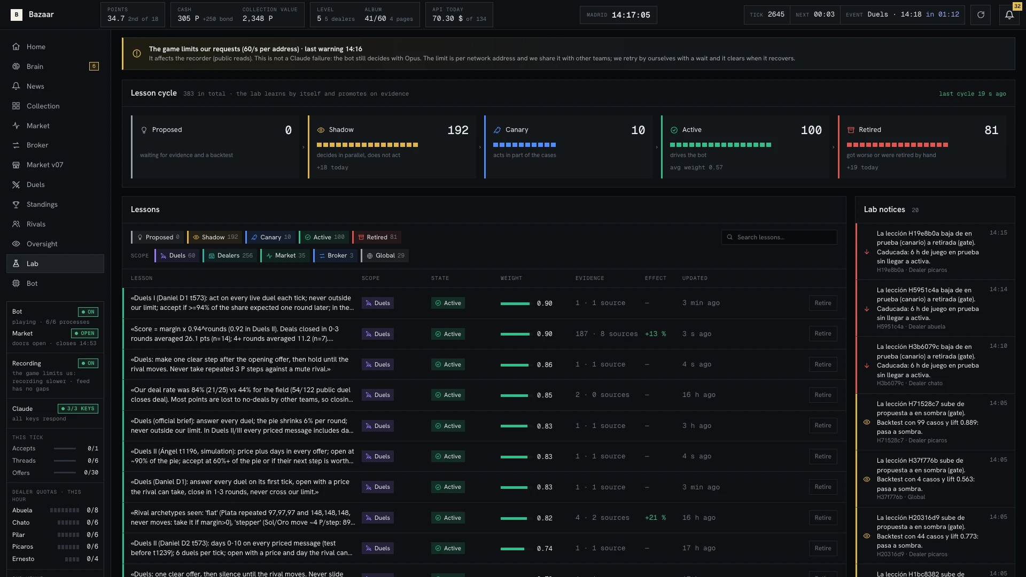Click the Market v07 store icon
The width and height of the screenshot is (1026, 577).
[x=16, y=165]
